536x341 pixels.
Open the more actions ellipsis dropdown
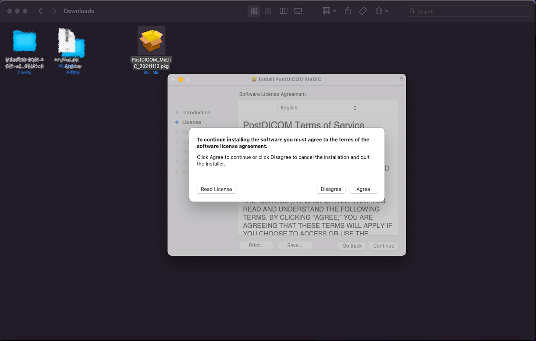pos(381,11)
